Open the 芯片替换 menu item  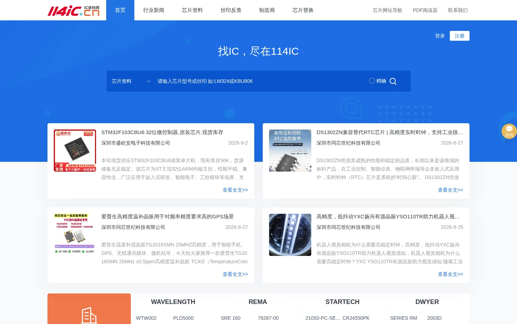(x=303, y=10)
